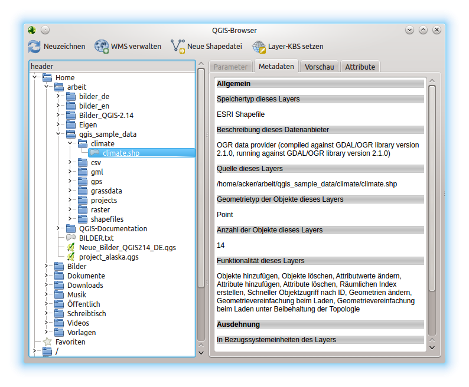This screenshot has height=387, width=469.
Task: Click the Favoriten star icon
Action: coord(47,342)
